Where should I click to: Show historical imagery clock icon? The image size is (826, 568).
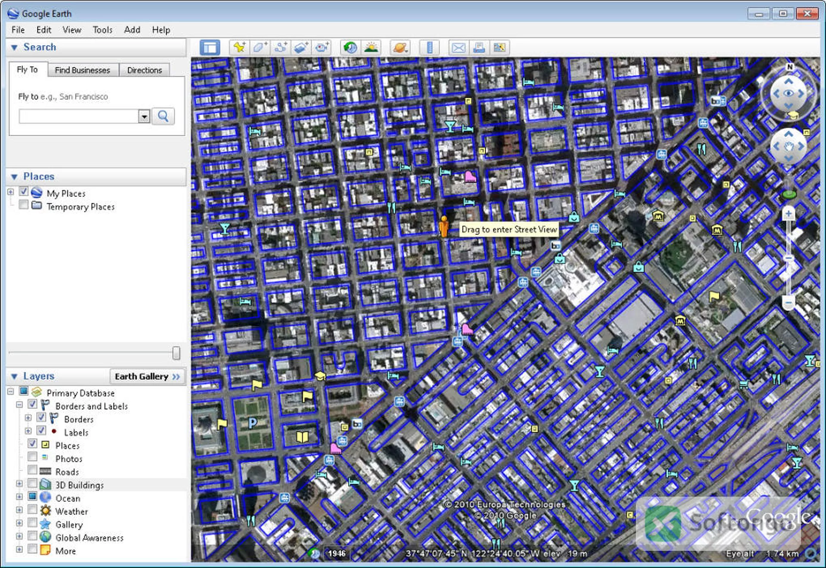point(351,47)
